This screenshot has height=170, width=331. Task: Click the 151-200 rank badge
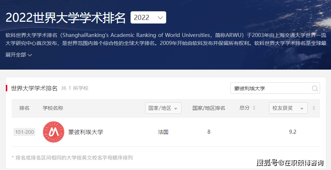click(24, 132)
